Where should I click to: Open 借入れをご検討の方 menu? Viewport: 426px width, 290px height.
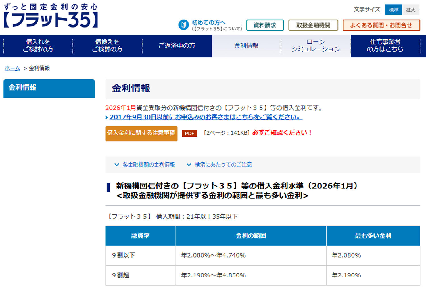[38, 46]
